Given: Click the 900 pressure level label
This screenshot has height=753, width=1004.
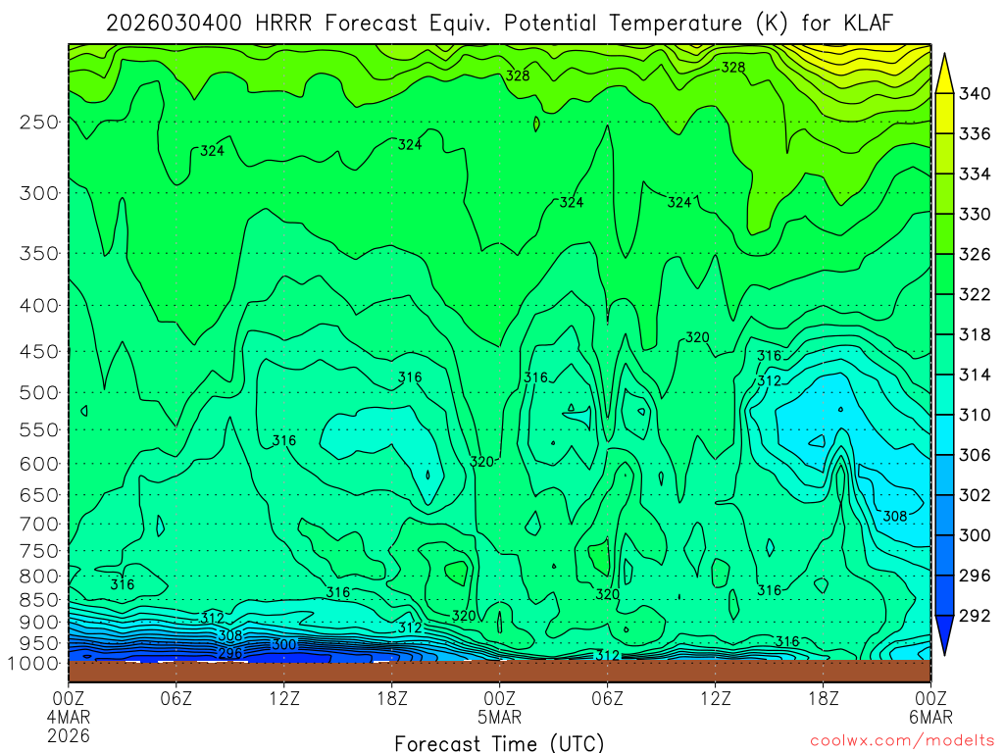Looking at the screenshot, I should pos(38,622).
